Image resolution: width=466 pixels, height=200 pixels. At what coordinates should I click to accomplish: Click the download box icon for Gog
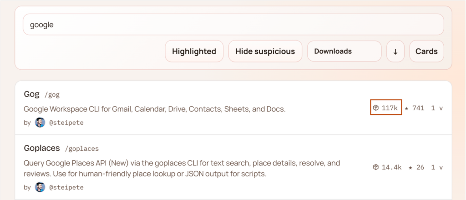tap(376, 108)
